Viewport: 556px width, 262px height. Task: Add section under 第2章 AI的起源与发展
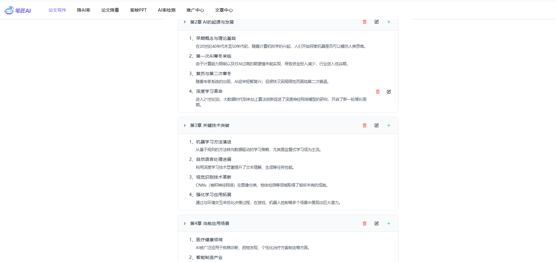click(x=389, y=22)
